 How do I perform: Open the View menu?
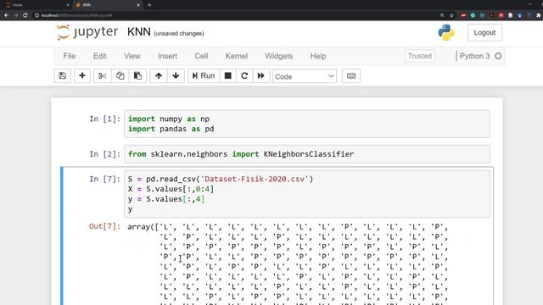coord(132,56)
